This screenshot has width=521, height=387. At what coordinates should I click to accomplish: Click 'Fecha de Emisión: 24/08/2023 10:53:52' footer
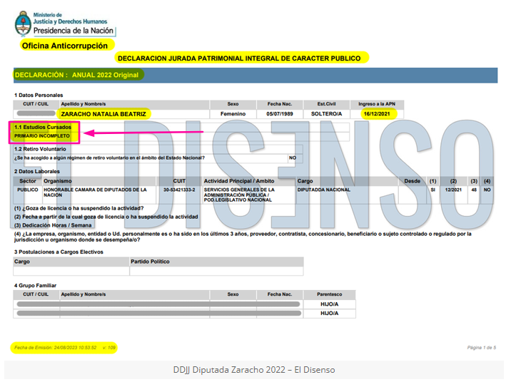click(x=55, y=348)
